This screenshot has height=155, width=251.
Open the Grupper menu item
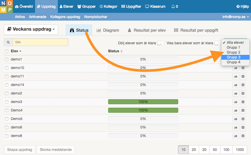click(87, 7)
